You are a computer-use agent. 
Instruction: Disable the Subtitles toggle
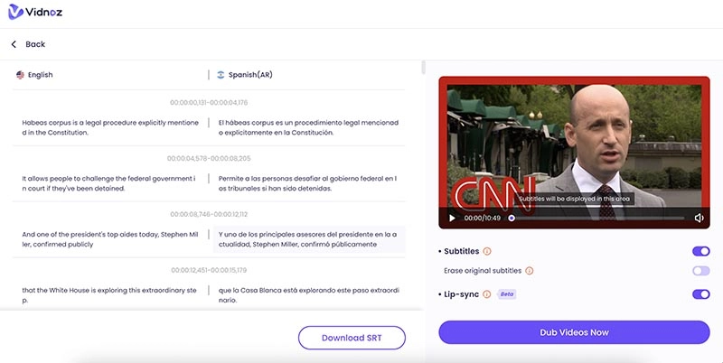[700, 251]
